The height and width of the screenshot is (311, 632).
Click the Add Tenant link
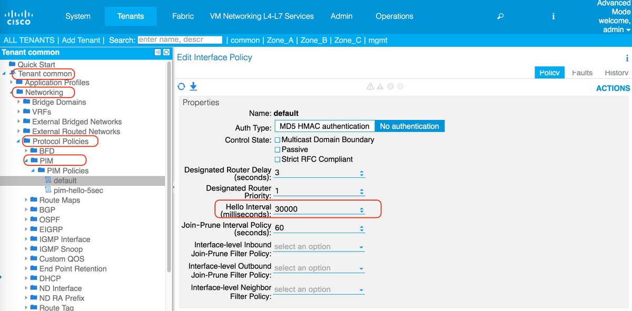click(81, 40)
